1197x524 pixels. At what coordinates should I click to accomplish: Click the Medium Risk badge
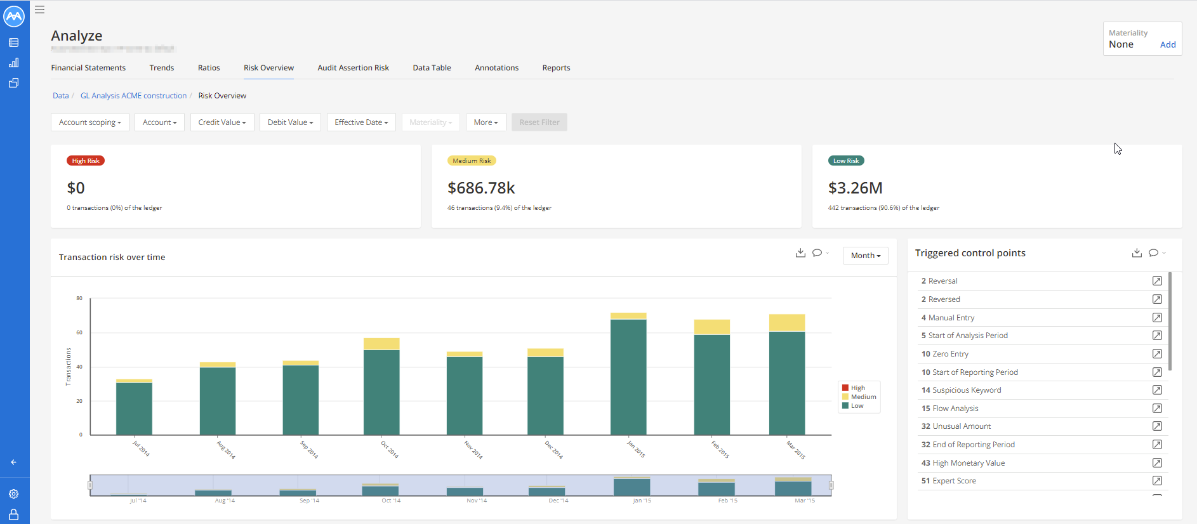point(472,161)
